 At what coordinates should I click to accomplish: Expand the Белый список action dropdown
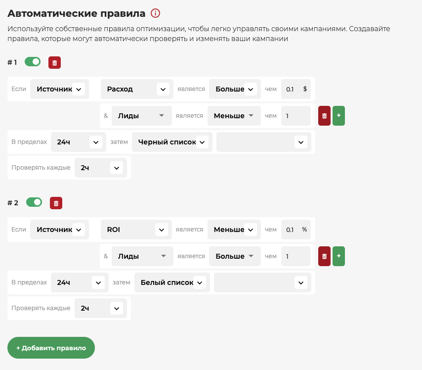172,282
